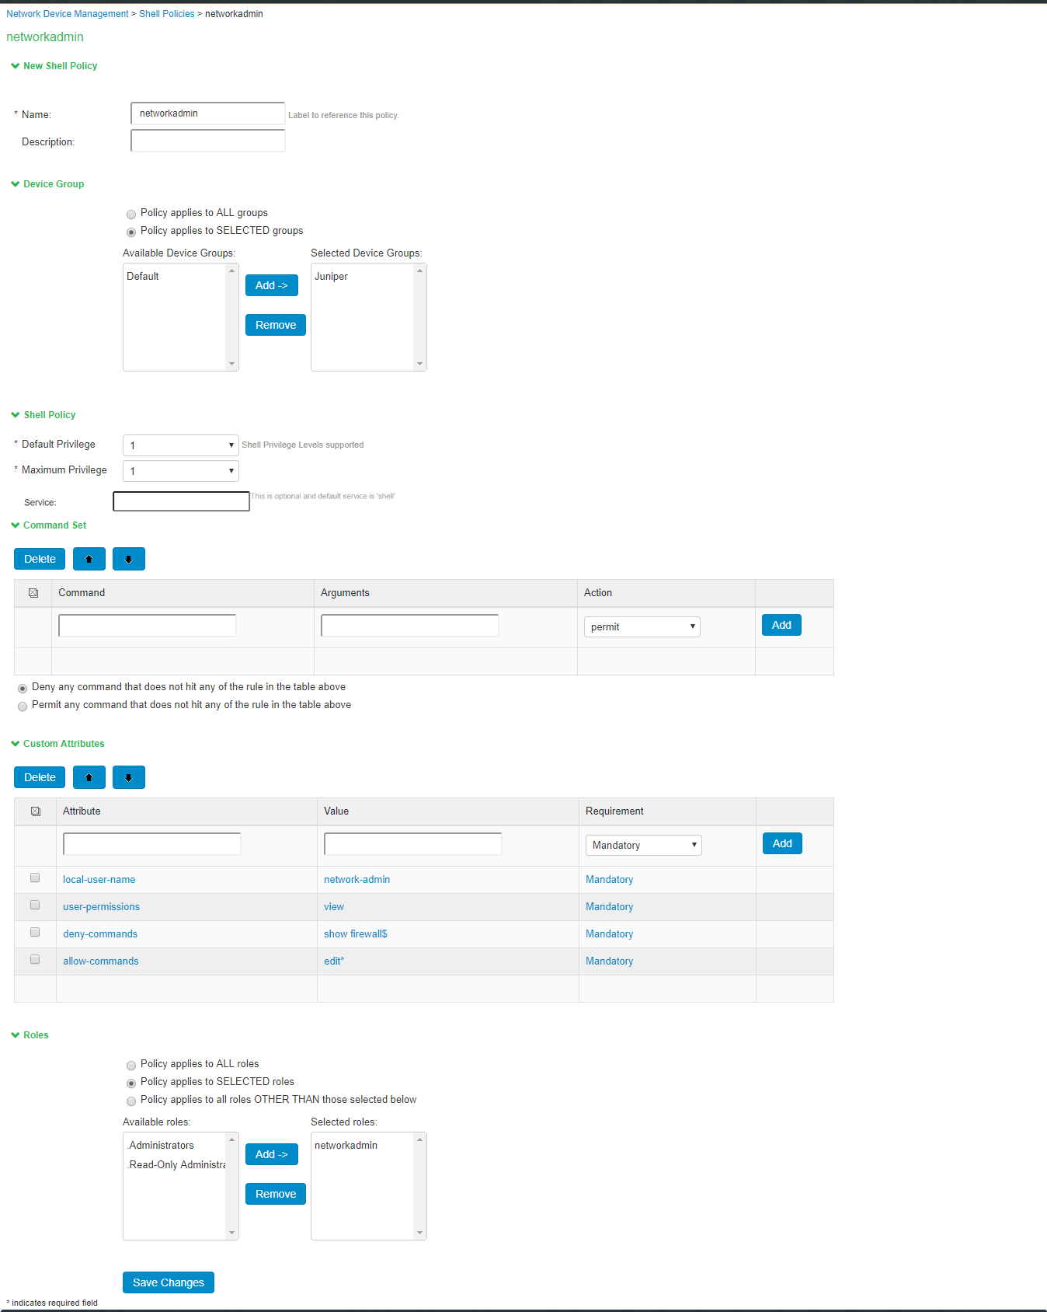Image resolution: width=1047 pixels, height=1312 pixels.
Task: Click move-down arrow in Custom Attributes
Action: pos(128,777)
